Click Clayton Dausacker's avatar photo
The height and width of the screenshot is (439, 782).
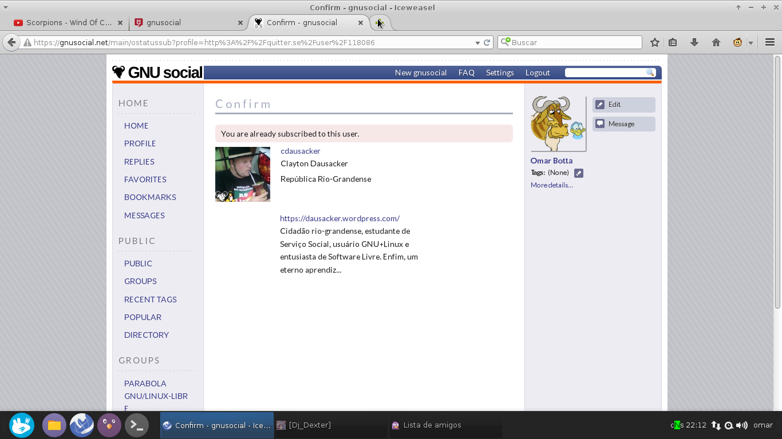pyautogui.click(x=243, y=174)
